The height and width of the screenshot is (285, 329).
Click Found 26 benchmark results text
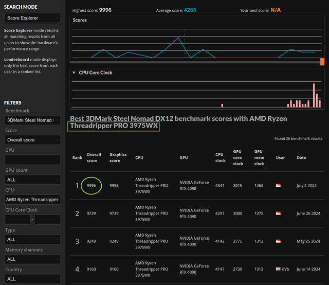298,138
